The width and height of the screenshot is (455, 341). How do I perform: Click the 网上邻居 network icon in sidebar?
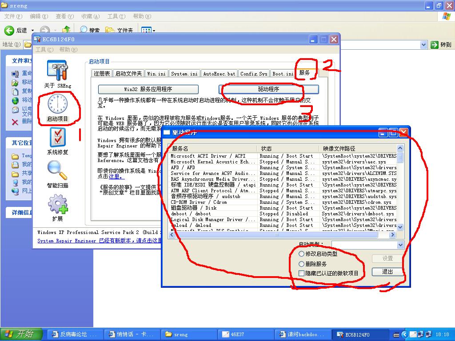point(15,191)
